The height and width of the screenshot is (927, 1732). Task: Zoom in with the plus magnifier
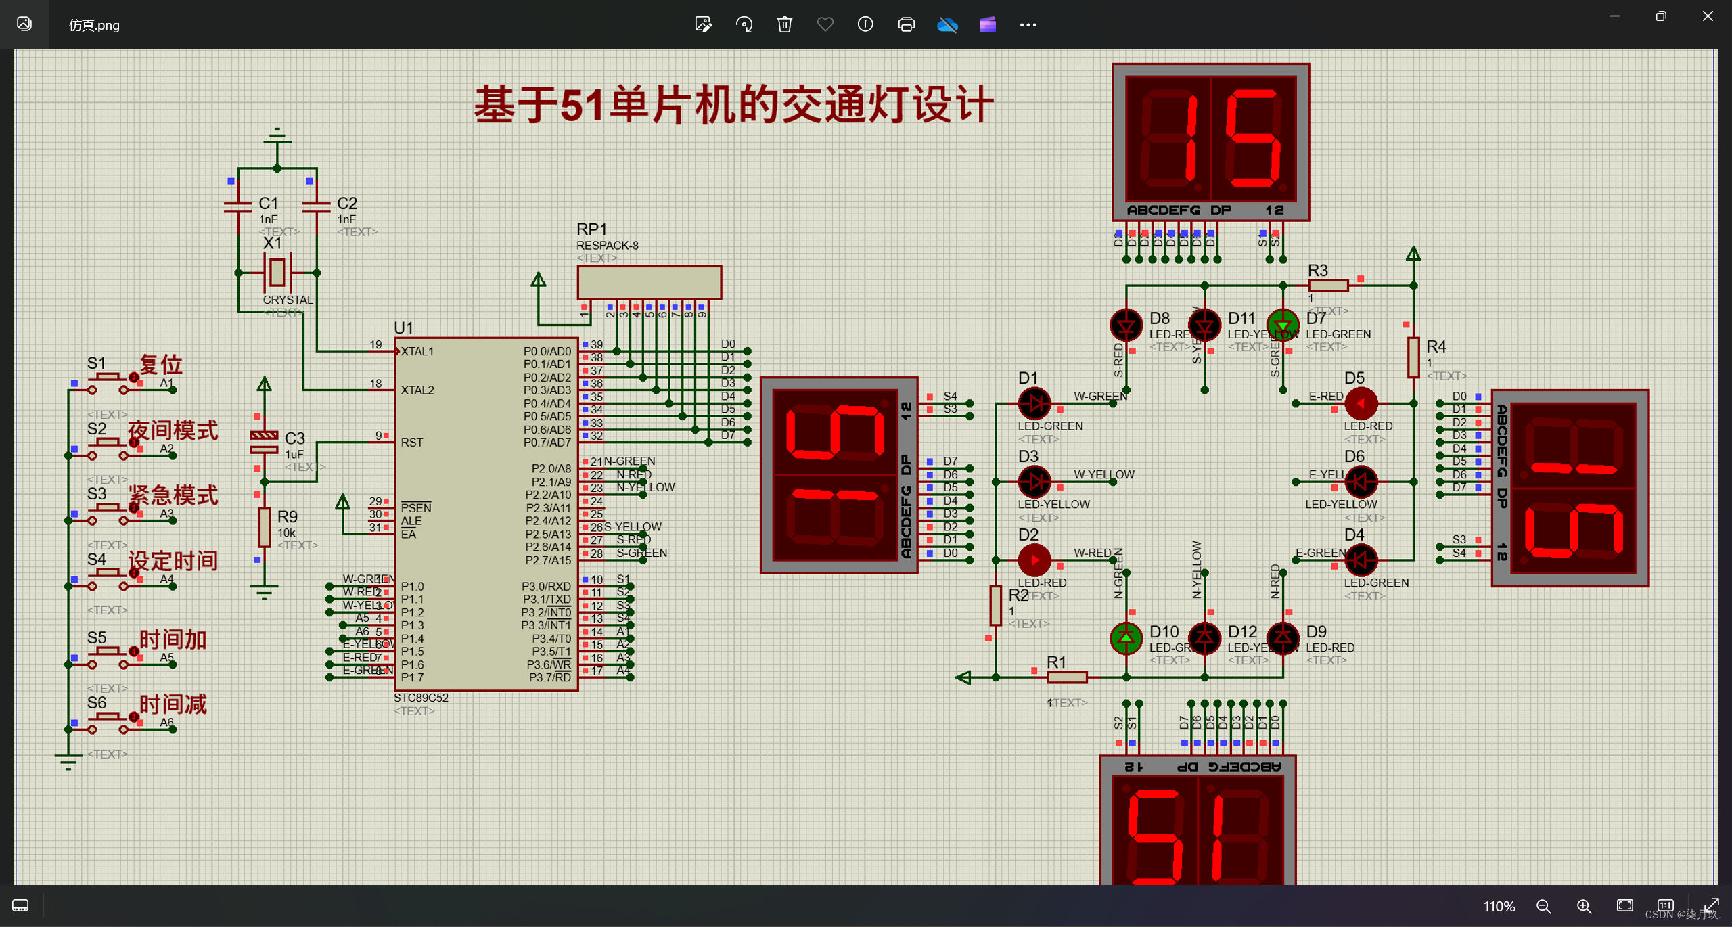pyautogui.click(x=1584, y=906)
